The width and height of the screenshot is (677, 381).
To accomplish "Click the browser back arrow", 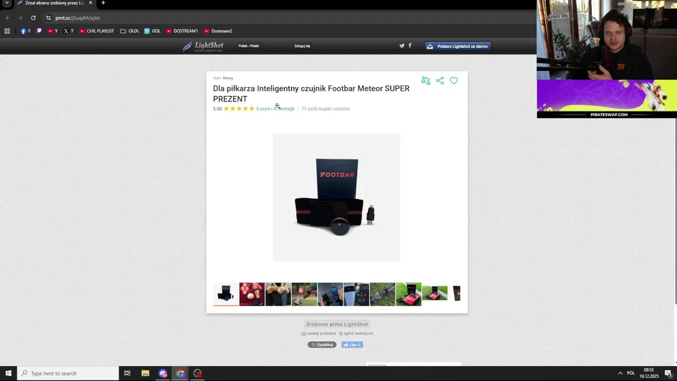I will [7, 18].
